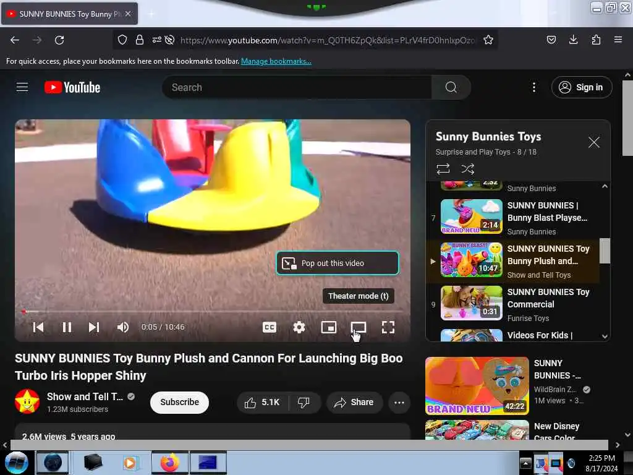Screen dimensions: 633x475
Task: Toggle shuffle playlist
Action: [x=467, y=169]
